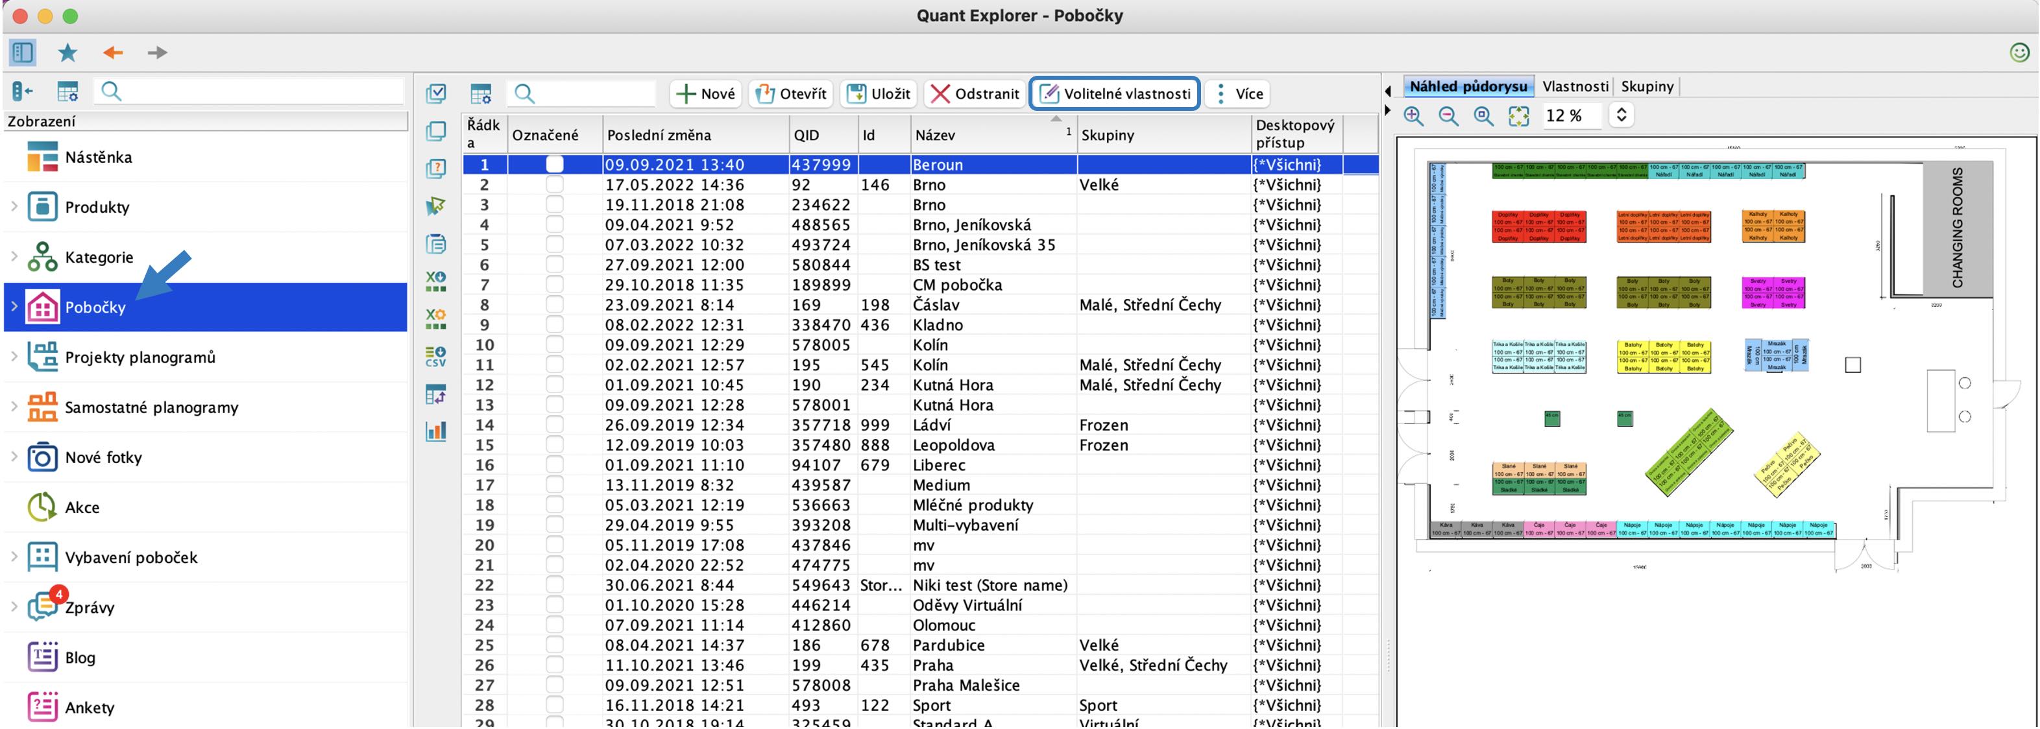Switch to the Náhled půdorysu tab
The image size is (2040, 729).
tap(1468, 86)
